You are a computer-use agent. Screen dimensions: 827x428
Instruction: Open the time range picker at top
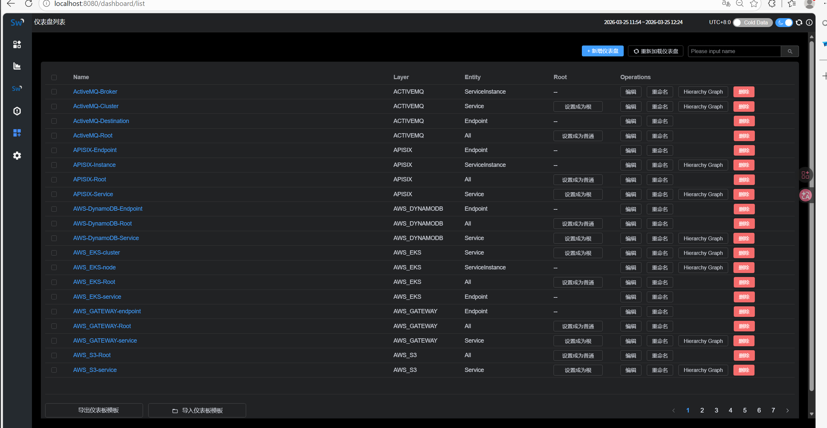coord(643,22)
